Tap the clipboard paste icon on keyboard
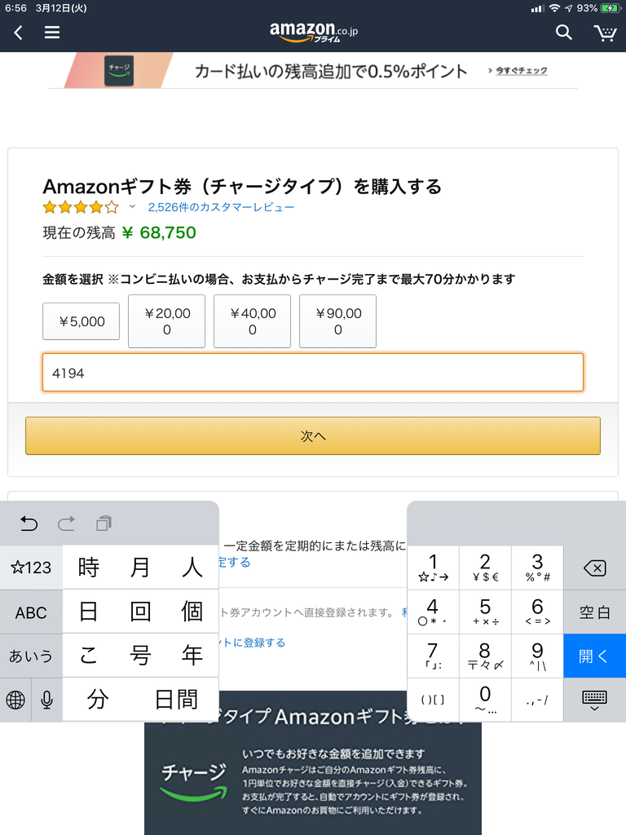 click(x=104, y=524)
